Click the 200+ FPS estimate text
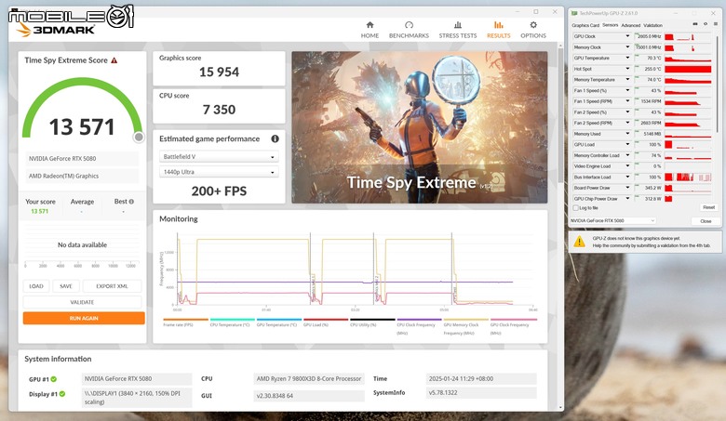 coord(219,191)
